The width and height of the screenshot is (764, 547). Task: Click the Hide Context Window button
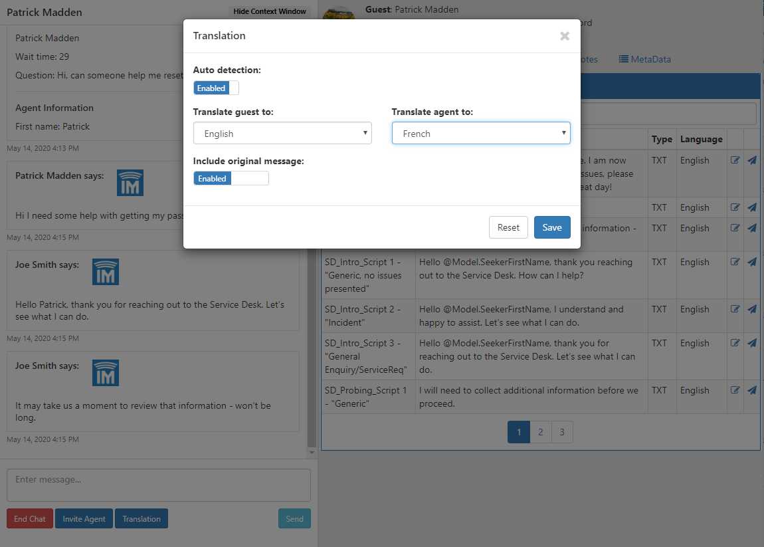(270, 11)
